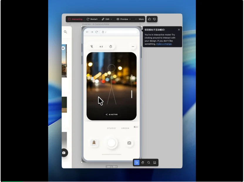Open the More menu in toolbar
Screen dimensions: 244x182
pos(139,19)
